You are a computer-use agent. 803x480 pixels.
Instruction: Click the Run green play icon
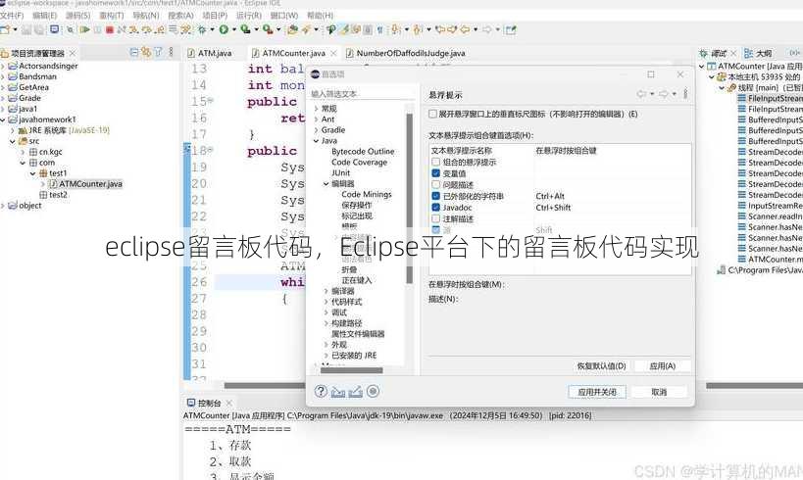point(224,29)
